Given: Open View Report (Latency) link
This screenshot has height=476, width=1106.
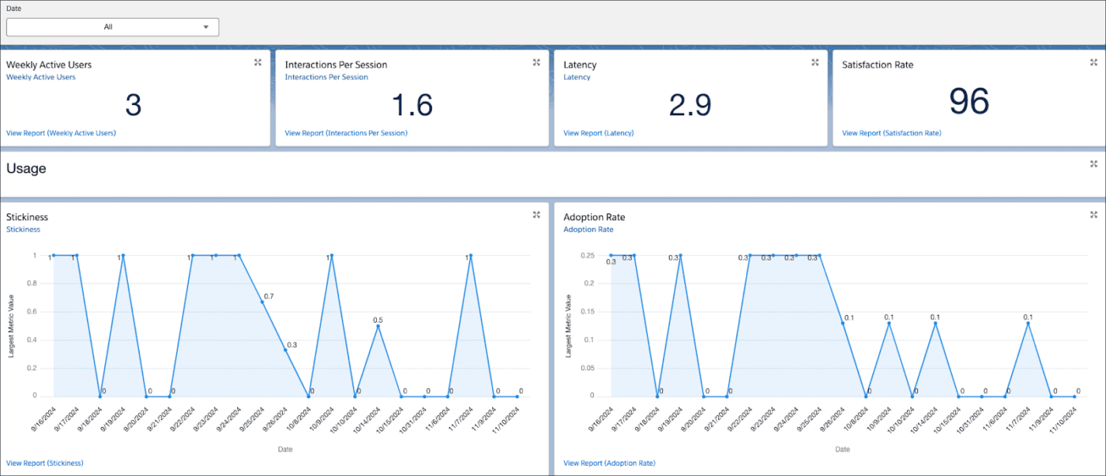Looking at the screenshot, I should tap(598, 133).
